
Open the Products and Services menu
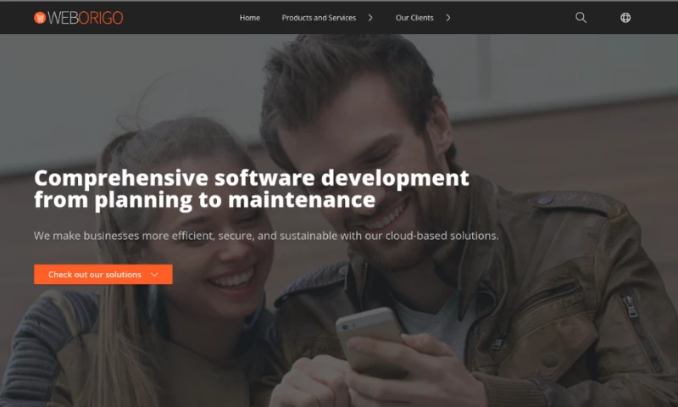[x=319, y=18]
